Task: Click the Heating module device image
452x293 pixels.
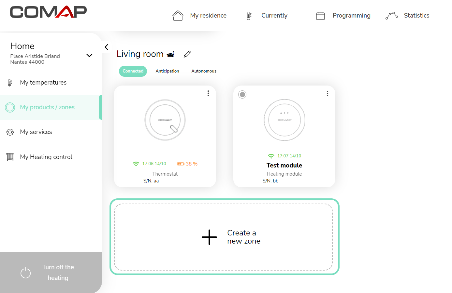Action: point(284,120)
